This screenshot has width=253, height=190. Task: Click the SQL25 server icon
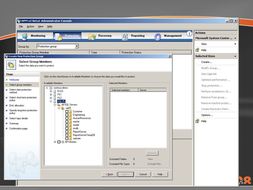(x=55, y=101)
